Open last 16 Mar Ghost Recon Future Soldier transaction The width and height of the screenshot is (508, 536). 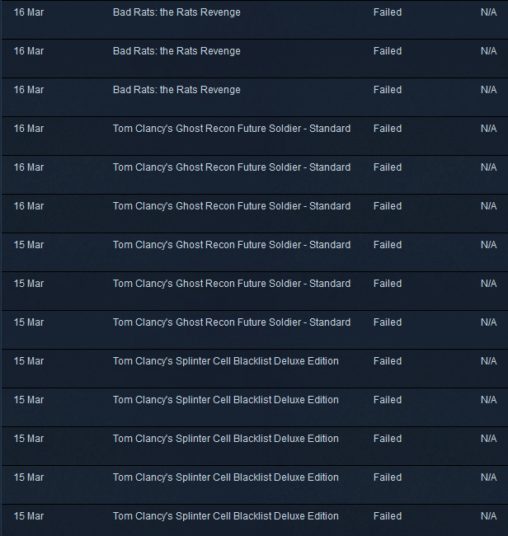coord(255,214)
